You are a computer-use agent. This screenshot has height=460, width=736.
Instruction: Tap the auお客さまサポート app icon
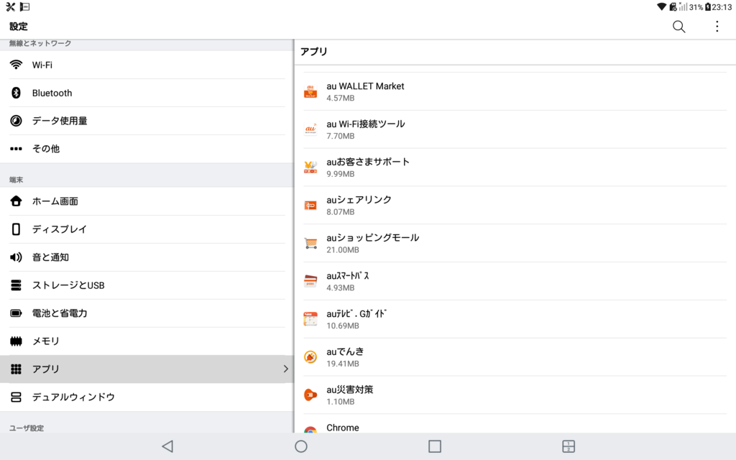pos(310,167)
